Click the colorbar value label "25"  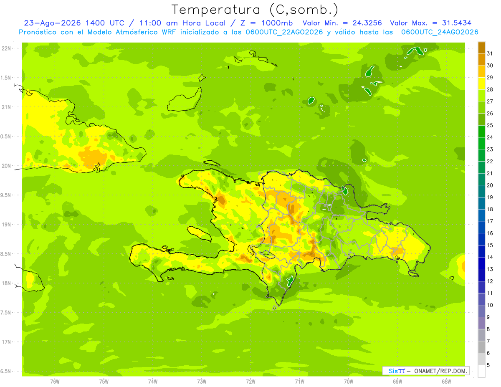click(490, 125)
